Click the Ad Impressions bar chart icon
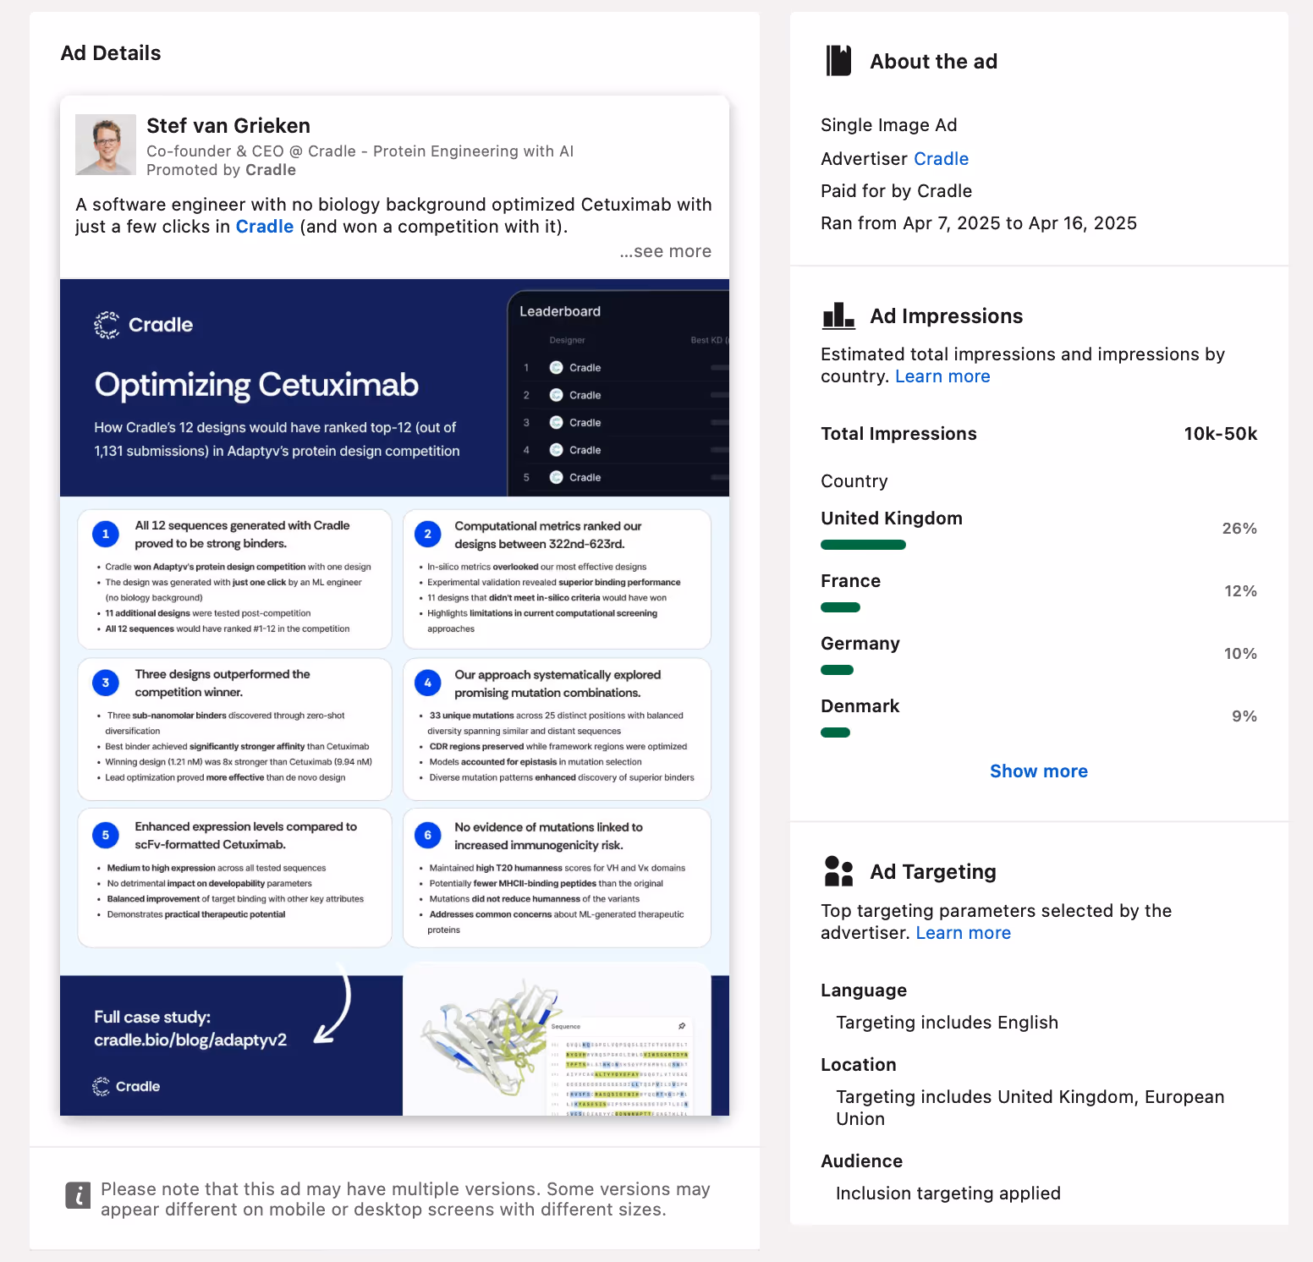The height and width of the screenshot is (1262, 1313). tap(838, 315)
